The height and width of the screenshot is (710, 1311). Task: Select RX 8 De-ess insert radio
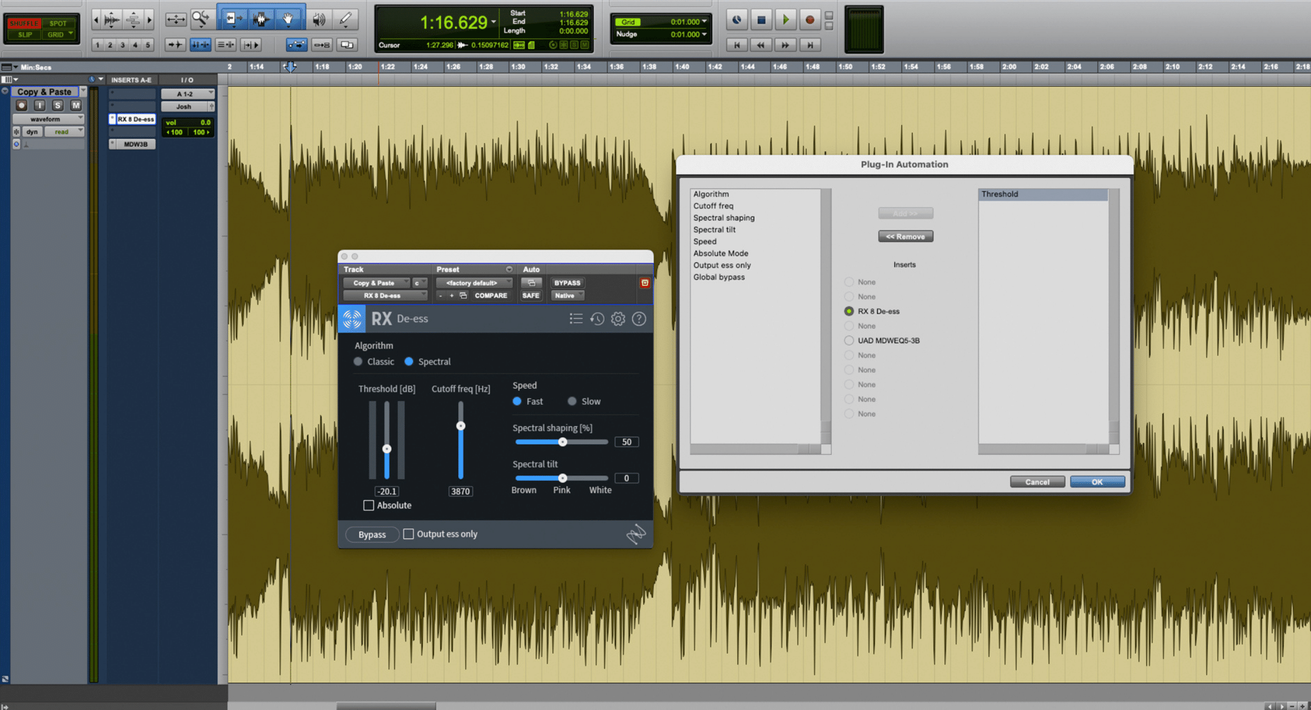[x=849, y=311]
